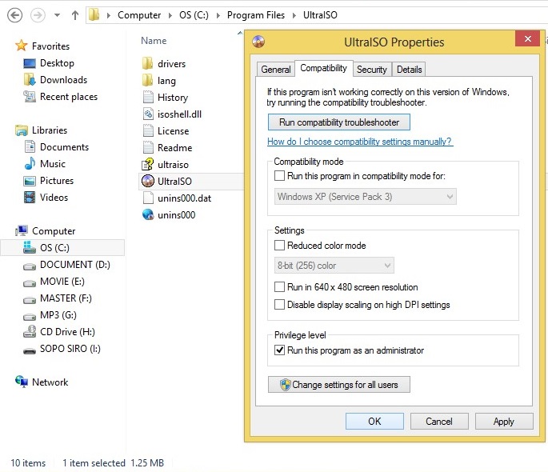The width and height of the screenshot is (548, 472).
Task: Open 'How do I choose compatibility settings manually?' link
Action: click(x=360, y=142)
